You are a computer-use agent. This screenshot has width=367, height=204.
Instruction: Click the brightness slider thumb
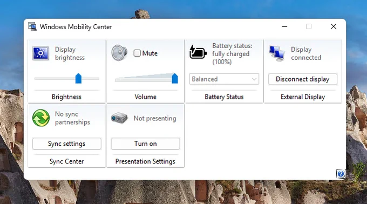[78, 78]
